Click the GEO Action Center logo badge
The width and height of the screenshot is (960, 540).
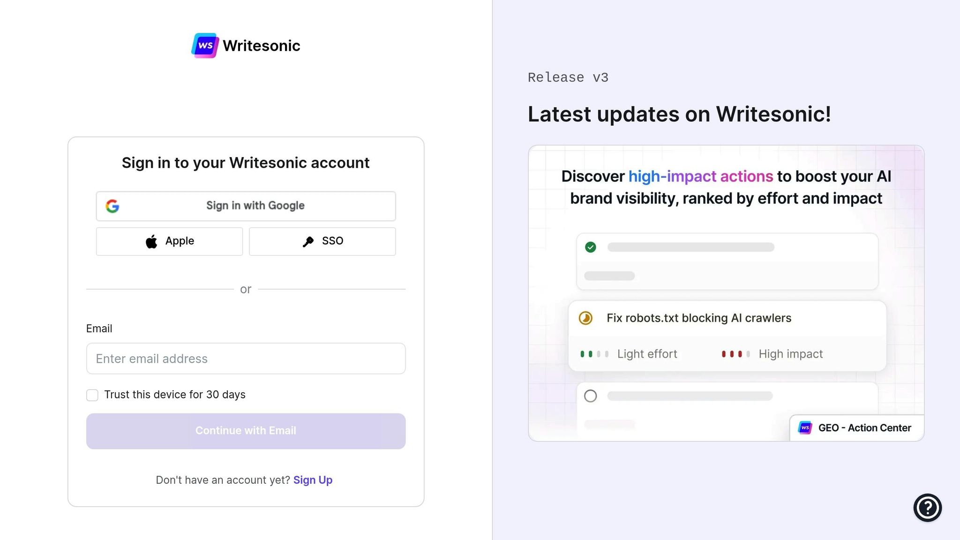[805, 427]
